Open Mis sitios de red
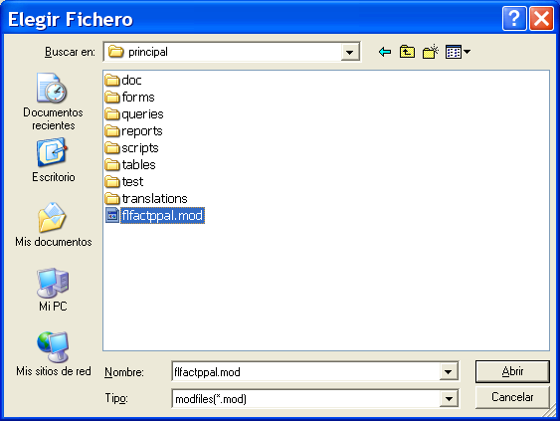Image resolution: width=560 pixels, height=421 pixels. [x=53, y=353]
